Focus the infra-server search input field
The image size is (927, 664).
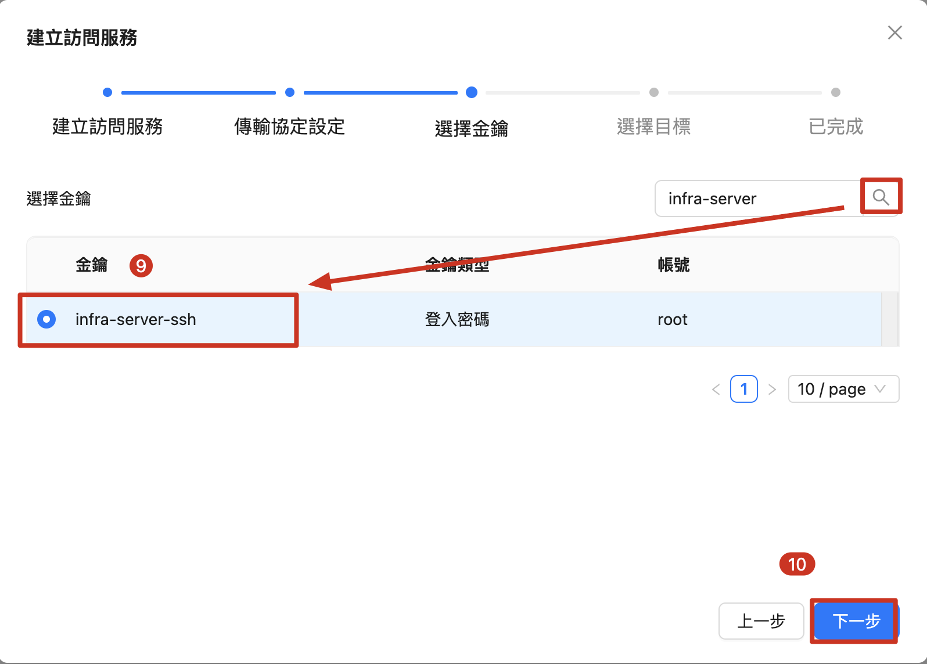click(755, 199)
